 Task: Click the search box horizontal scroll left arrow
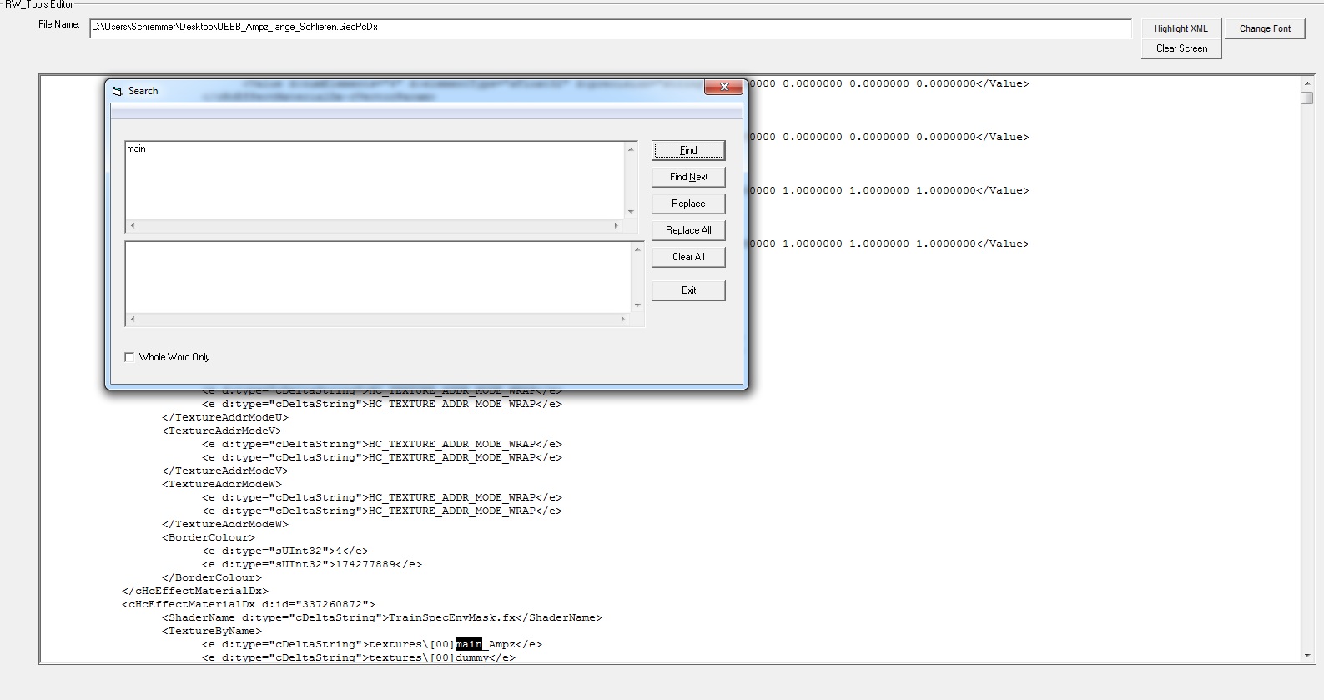[x=133, y=226]
